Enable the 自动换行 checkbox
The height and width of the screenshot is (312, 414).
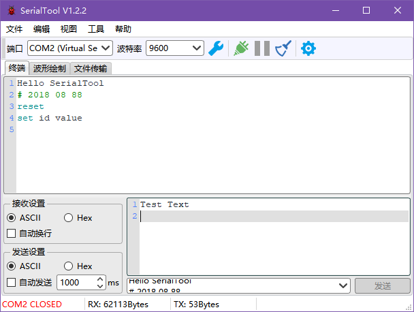(29, 233)
